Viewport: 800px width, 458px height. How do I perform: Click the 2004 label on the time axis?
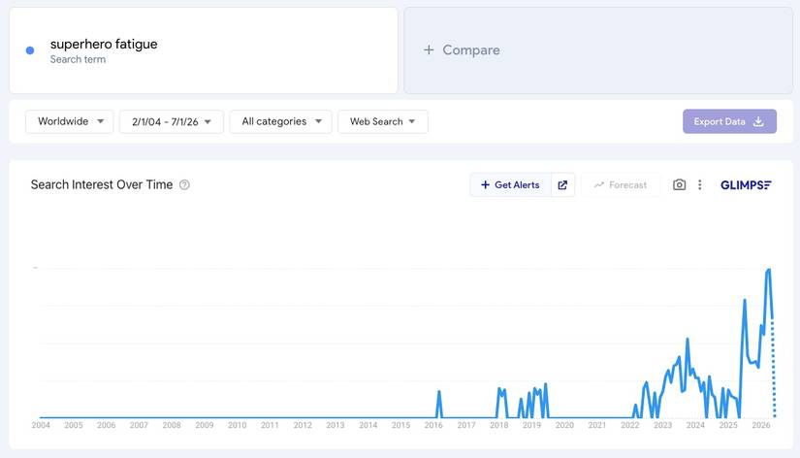tap(41, 425)
